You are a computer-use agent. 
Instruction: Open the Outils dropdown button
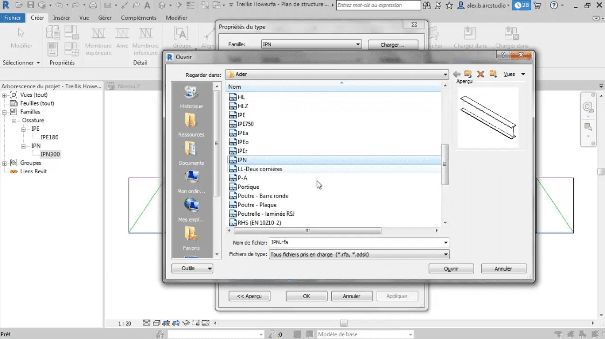pyautogui.click(x=192, y=268)
